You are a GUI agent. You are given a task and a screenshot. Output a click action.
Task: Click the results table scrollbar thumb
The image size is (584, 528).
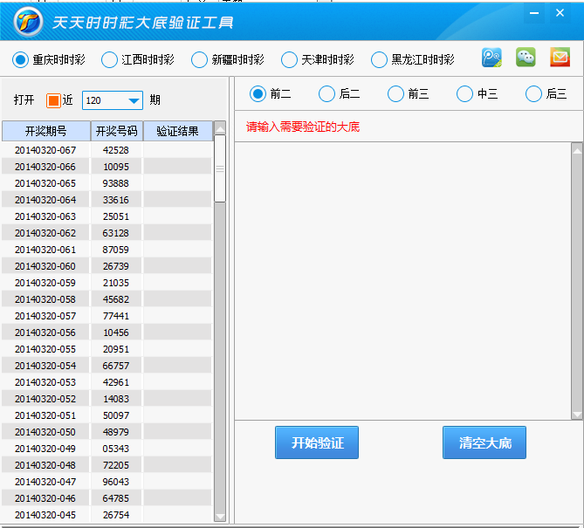tap(220, 168)
